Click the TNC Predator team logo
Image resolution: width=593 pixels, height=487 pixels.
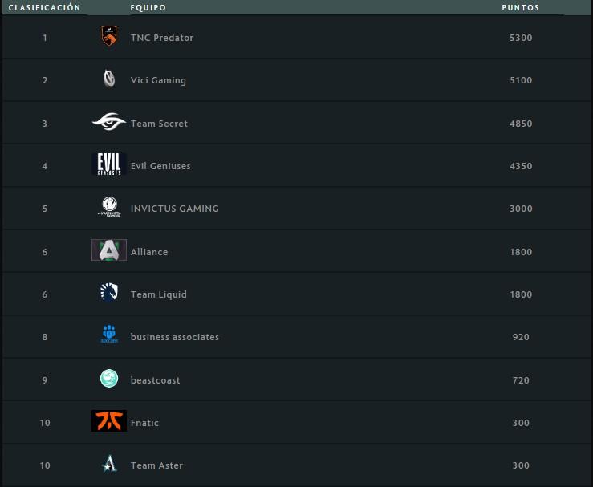(x=109, y=36)
